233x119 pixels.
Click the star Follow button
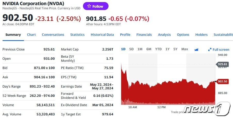point(96,6)
